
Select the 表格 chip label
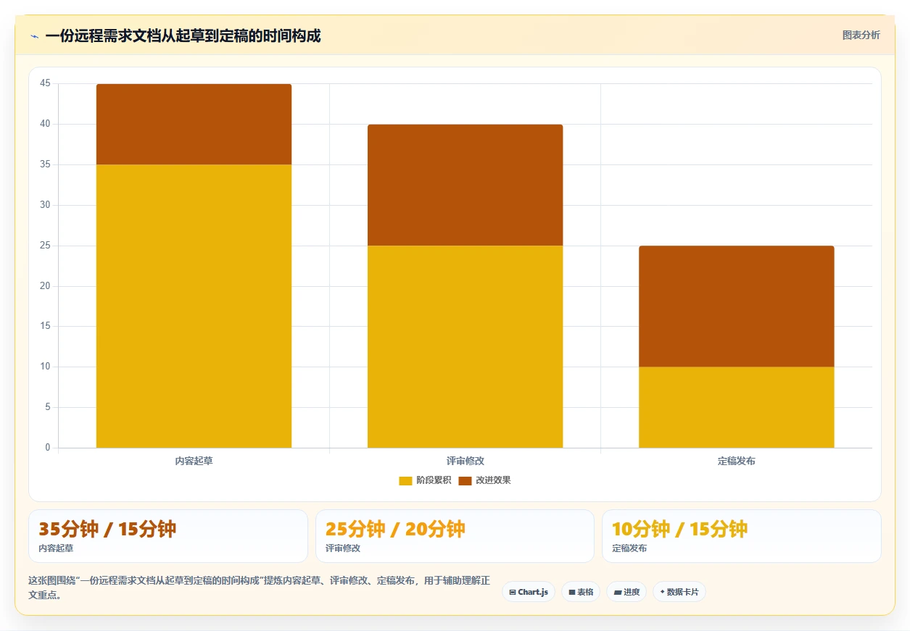585,592
